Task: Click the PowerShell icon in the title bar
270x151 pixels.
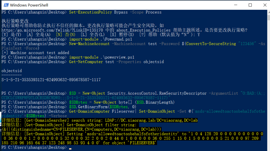Action: [6, 5]
